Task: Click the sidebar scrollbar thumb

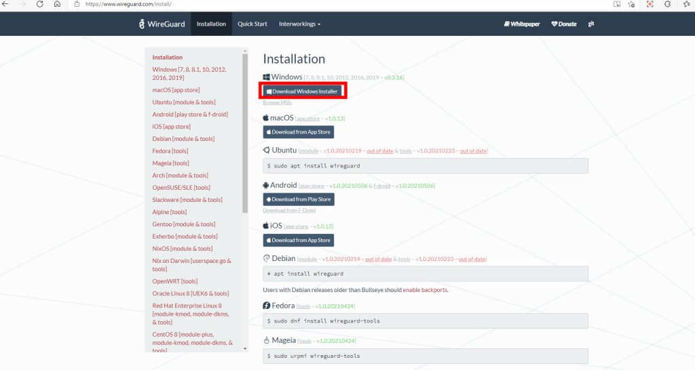Action: pyautogui.click(x=245, y=133)
